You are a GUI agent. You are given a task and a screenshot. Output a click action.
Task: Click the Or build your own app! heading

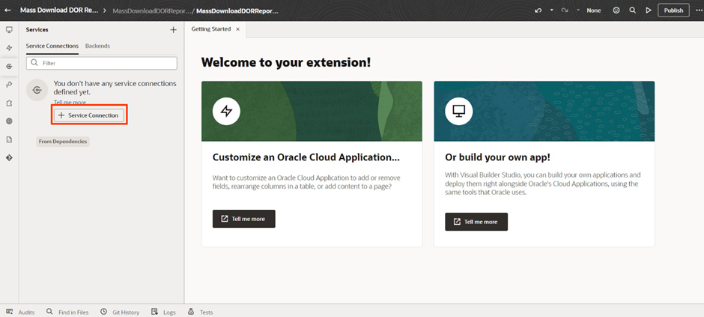[x=497, y=157]
